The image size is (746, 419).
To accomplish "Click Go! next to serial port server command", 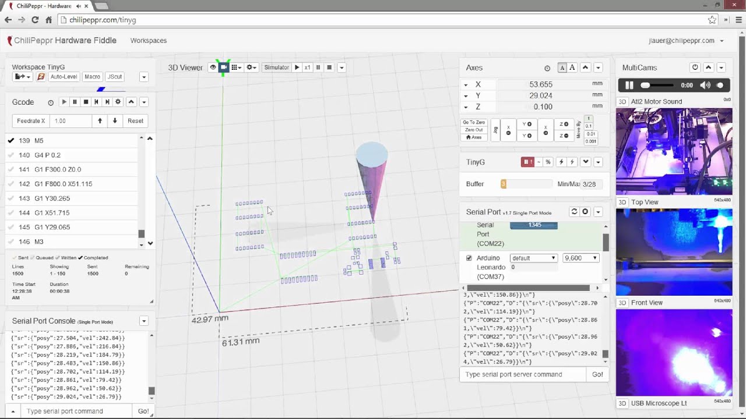I will pyautogui.click(x=597, y=374).
